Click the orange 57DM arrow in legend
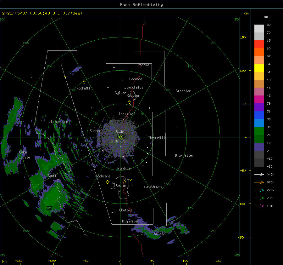 pos(259,182)
